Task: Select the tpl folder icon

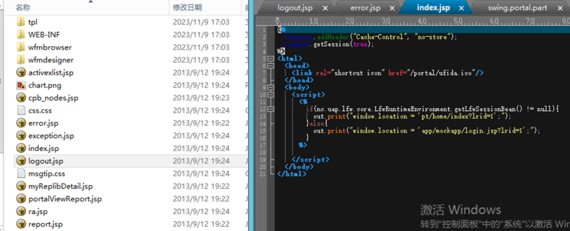Action: click(21, 22)
